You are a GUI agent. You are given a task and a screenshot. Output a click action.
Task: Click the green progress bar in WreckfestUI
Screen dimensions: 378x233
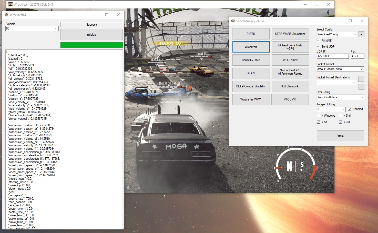tap(91, 45)
